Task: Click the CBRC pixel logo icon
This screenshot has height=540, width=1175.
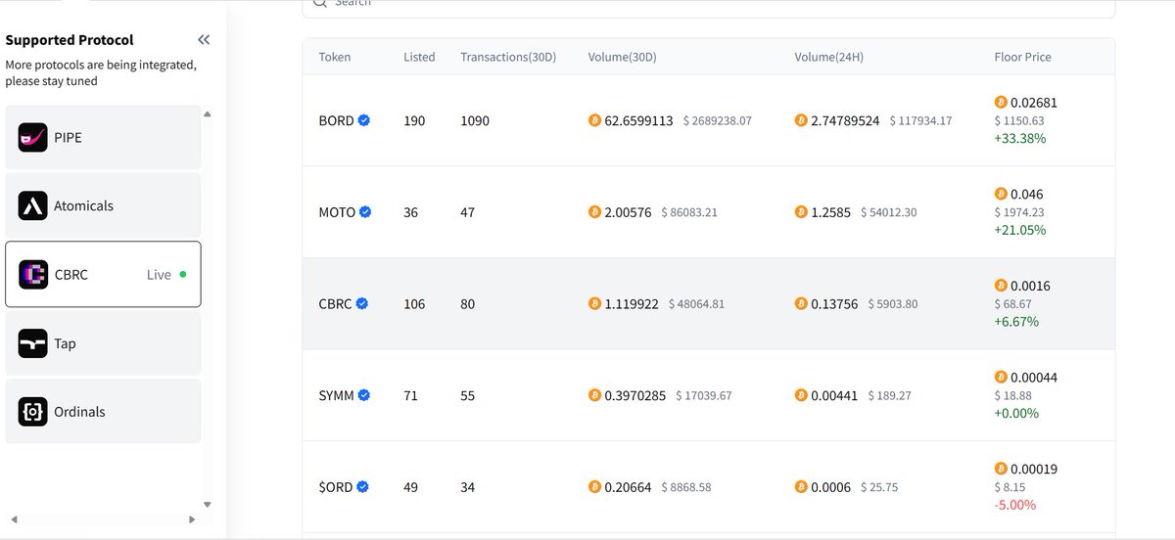Action: point(33,275)
